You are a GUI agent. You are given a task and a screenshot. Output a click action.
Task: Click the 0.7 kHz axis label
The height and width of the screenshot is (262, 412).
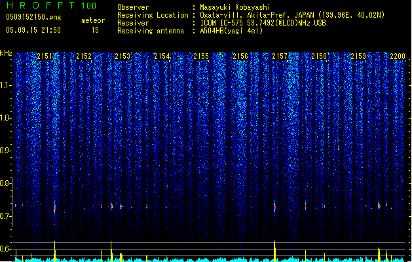(6, 216)
